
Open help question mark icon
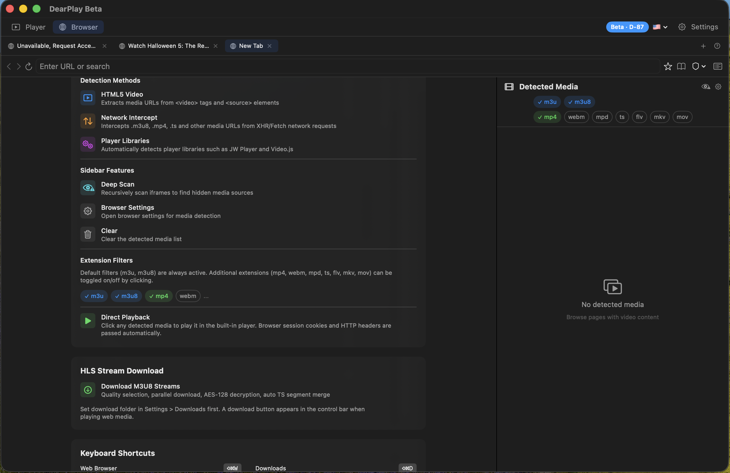pos(717,46)
